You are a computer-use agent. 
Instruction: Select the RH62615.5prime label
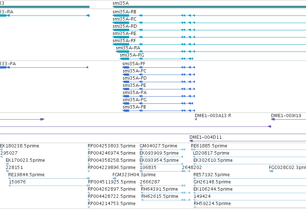coord(160,196)
